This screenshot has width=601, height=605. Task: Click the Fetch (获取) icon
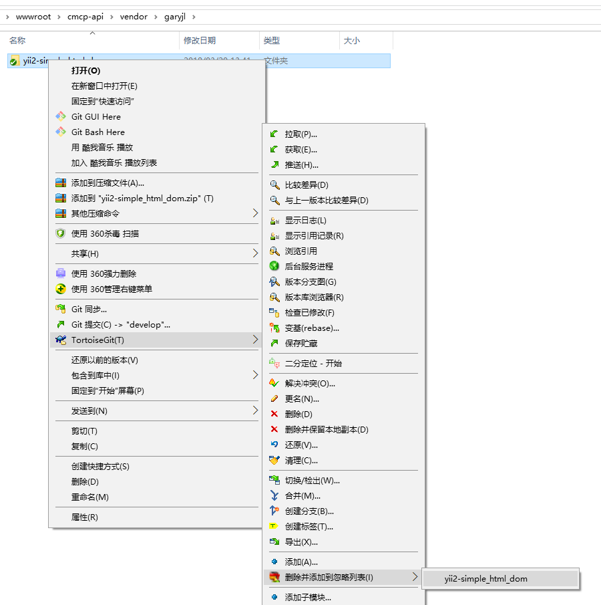coord(274,149)
